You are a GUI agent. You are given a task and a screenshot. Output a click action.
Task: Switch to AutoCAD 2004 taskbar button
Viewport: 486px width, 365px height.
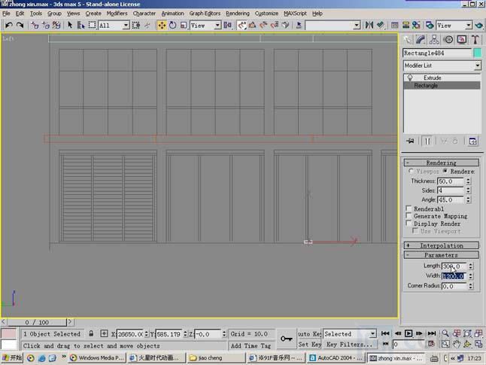336,358
